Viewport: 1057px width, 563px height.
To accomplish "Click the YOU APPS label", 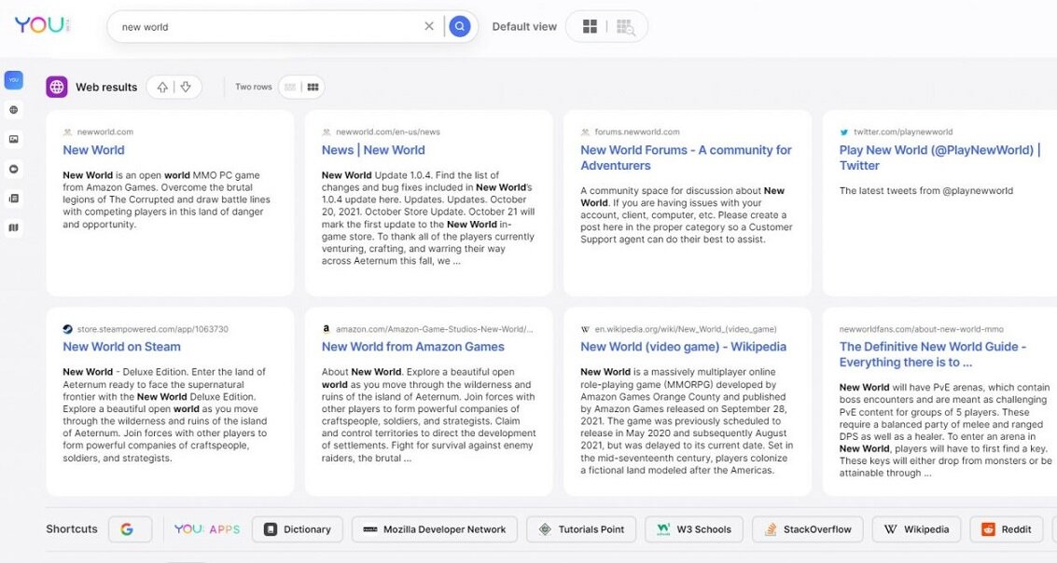I will [x=207, y=529].
